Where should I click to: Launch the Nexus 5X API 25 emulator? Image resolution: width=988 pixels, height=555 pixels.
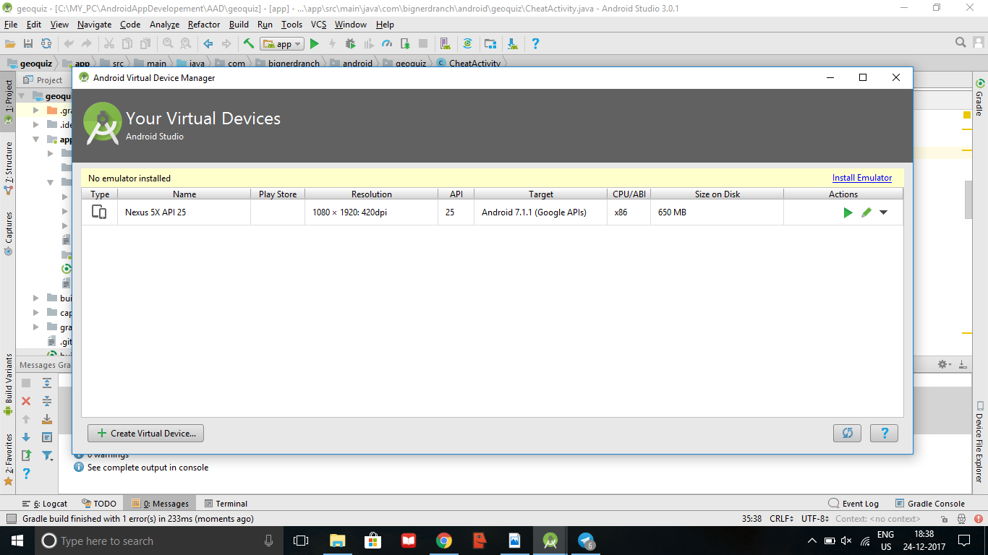848,212
